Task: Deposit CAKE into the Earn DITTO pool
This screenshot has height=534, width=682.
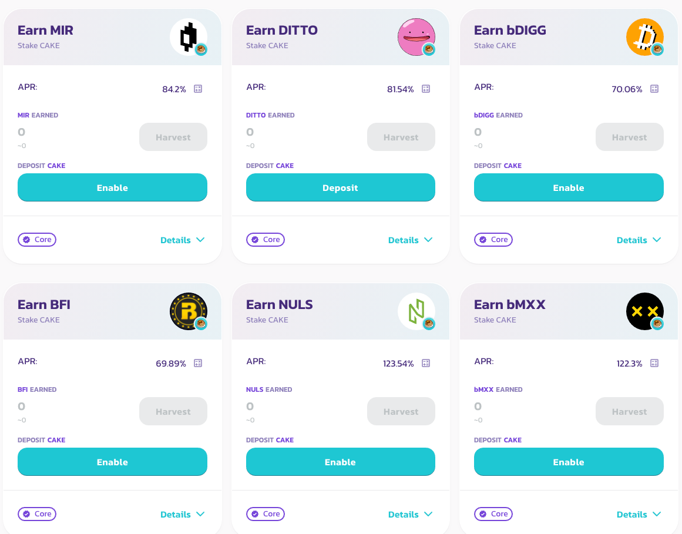Action: (340, 187)
